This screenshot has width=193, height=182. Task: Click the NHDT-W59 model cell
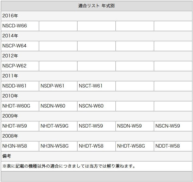pos(20,126)
